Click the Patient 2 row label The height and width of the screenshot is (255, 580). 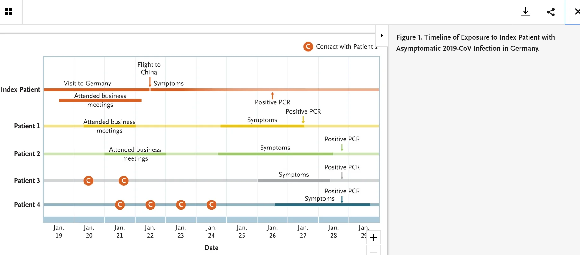click(27, 154)
